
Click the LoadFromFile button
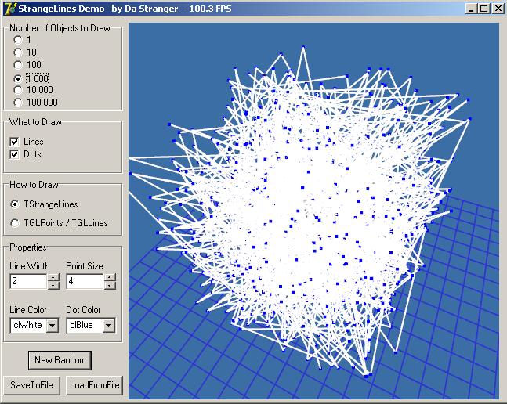[x=94, y=385]
